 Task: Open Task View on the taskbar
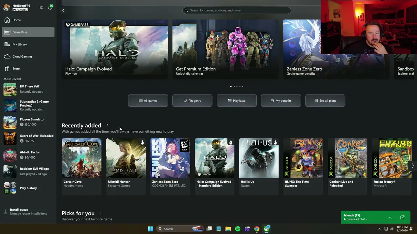click(209, 229)
